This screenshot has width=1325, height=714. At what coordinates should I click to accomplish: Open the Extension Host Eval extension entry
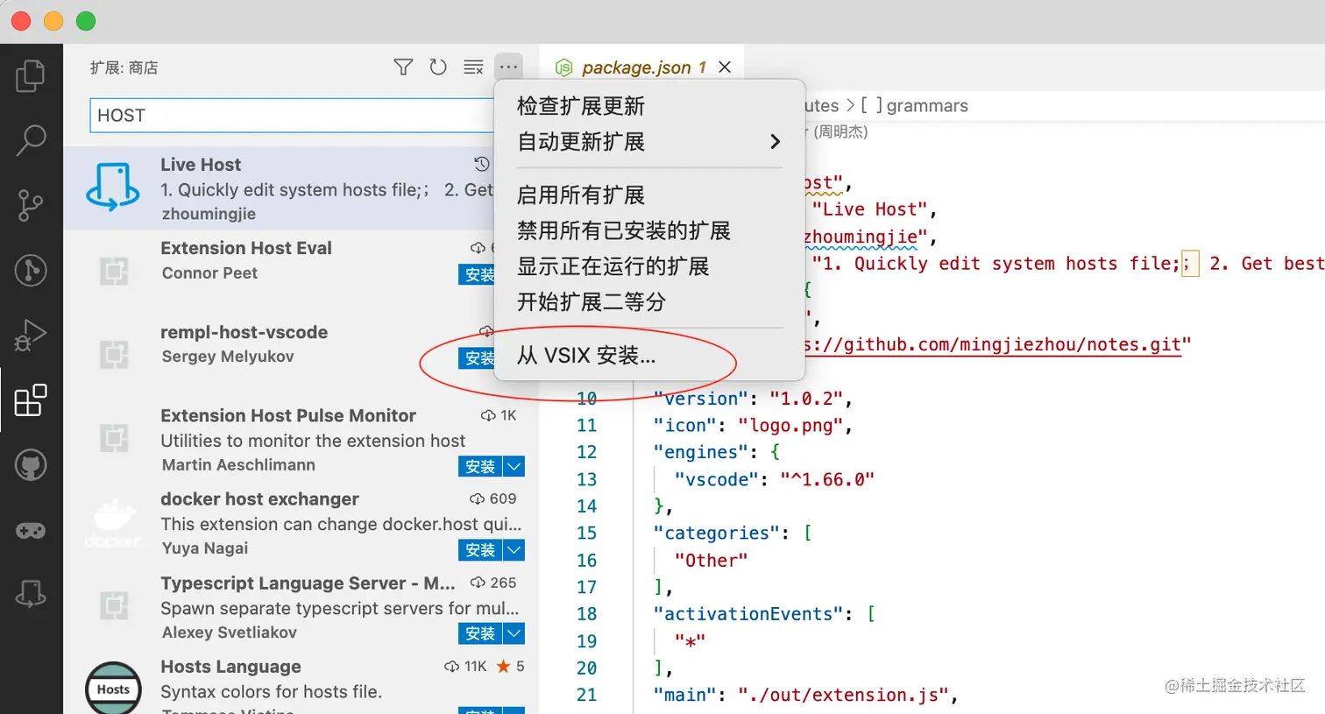click(279, 272)
